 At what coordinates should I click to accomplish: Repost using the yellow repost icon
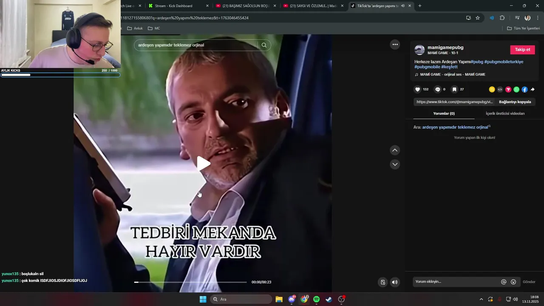click(492, 89)
